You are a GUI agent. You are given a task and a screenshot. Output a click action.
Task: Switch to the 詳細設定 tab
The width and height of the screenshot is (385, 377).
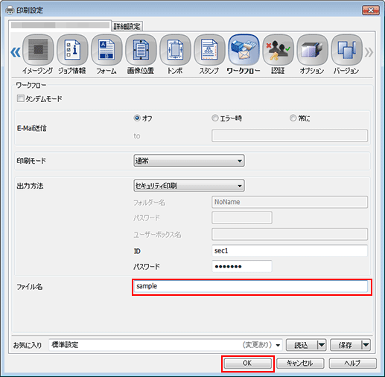pos(127,26)
